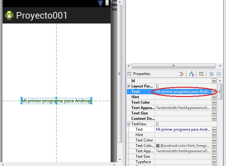This screenshot has height=166, width=226.
Task: Toggle show advanced properties icon in Properties toolbar
Action: click(182, 74)
